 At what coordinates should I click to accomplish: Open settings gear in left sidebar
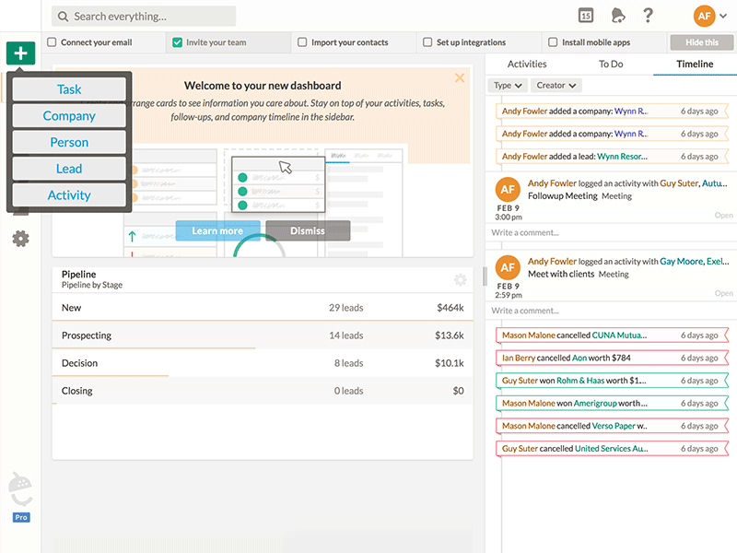point(20,239)
